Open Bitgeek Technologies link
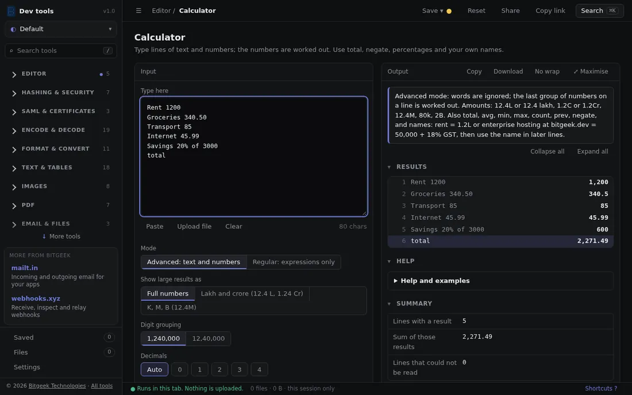This screenshot has width=632, height=395. pos(57,386)
